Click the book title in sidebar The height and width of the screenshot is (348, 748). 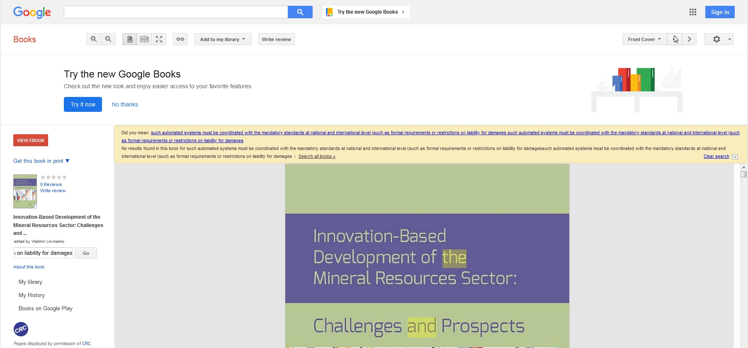pyautogui.click(x=58, y=225)
